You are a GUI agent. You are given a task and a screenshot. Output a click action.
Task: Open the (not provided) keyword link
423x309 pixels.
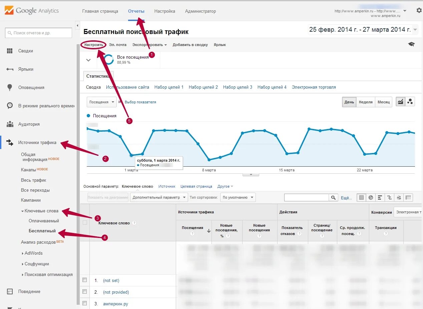coord(116,292)
